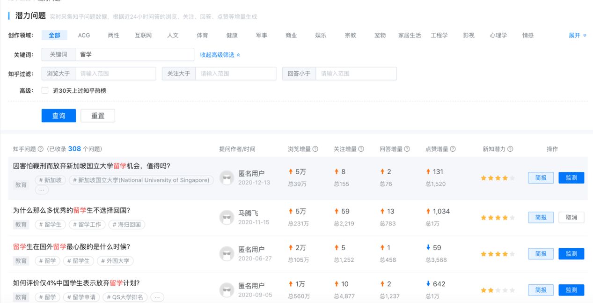Image resolution: width=593 pixels, height=303 pixels.
Task: Open question 为什么那么多优秀的留学生不选择回国
Action: [x=71, y=210]
